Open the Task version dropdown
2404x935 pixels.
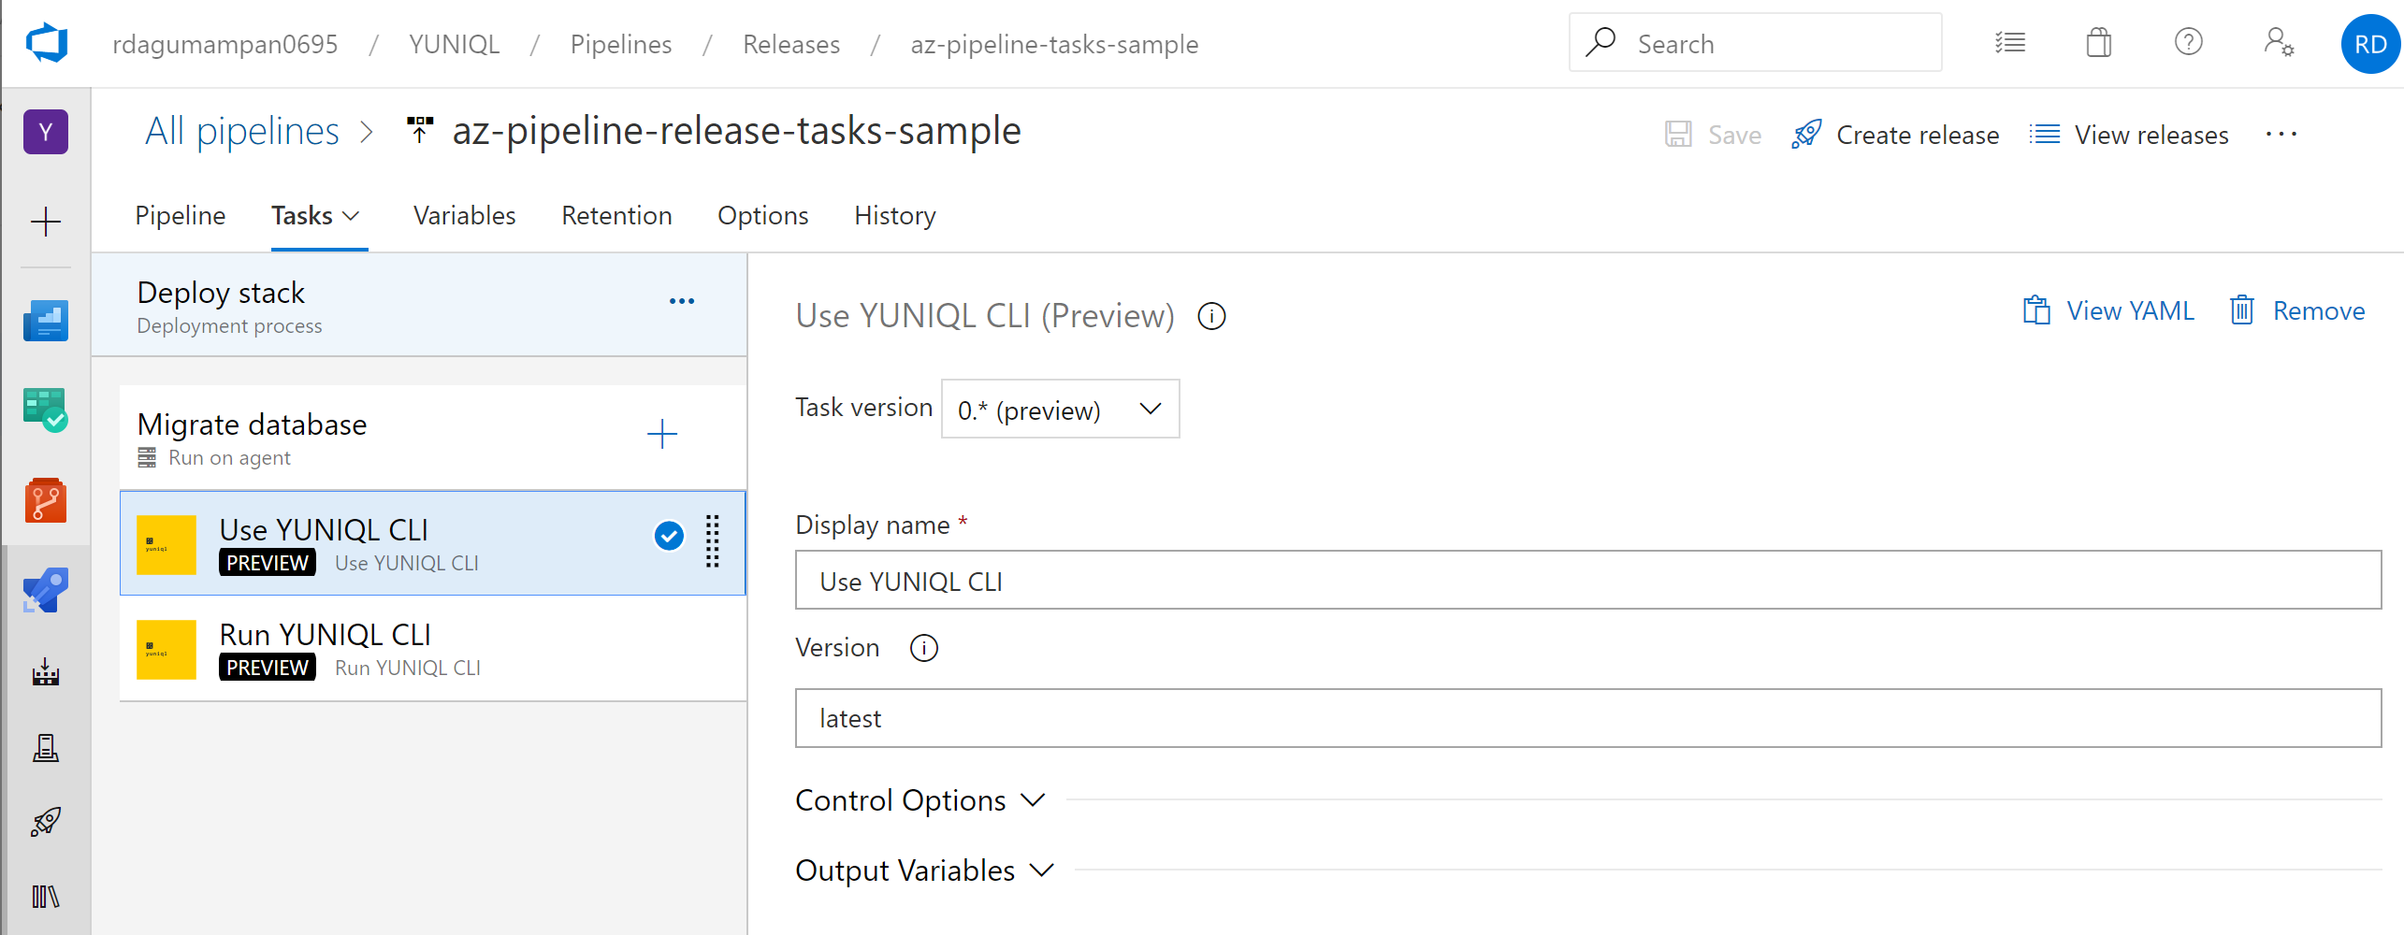[1060, 410]
